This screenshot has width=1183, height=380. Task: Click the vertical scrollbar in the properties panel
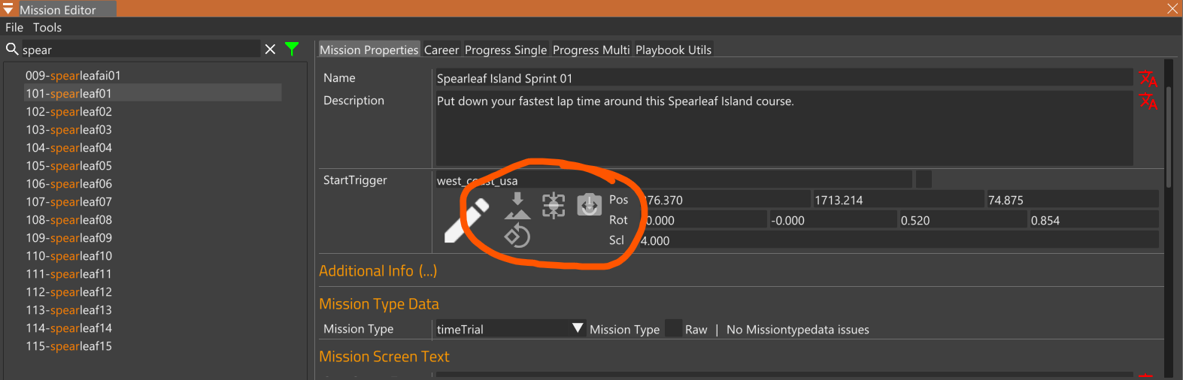point(1169,135)
